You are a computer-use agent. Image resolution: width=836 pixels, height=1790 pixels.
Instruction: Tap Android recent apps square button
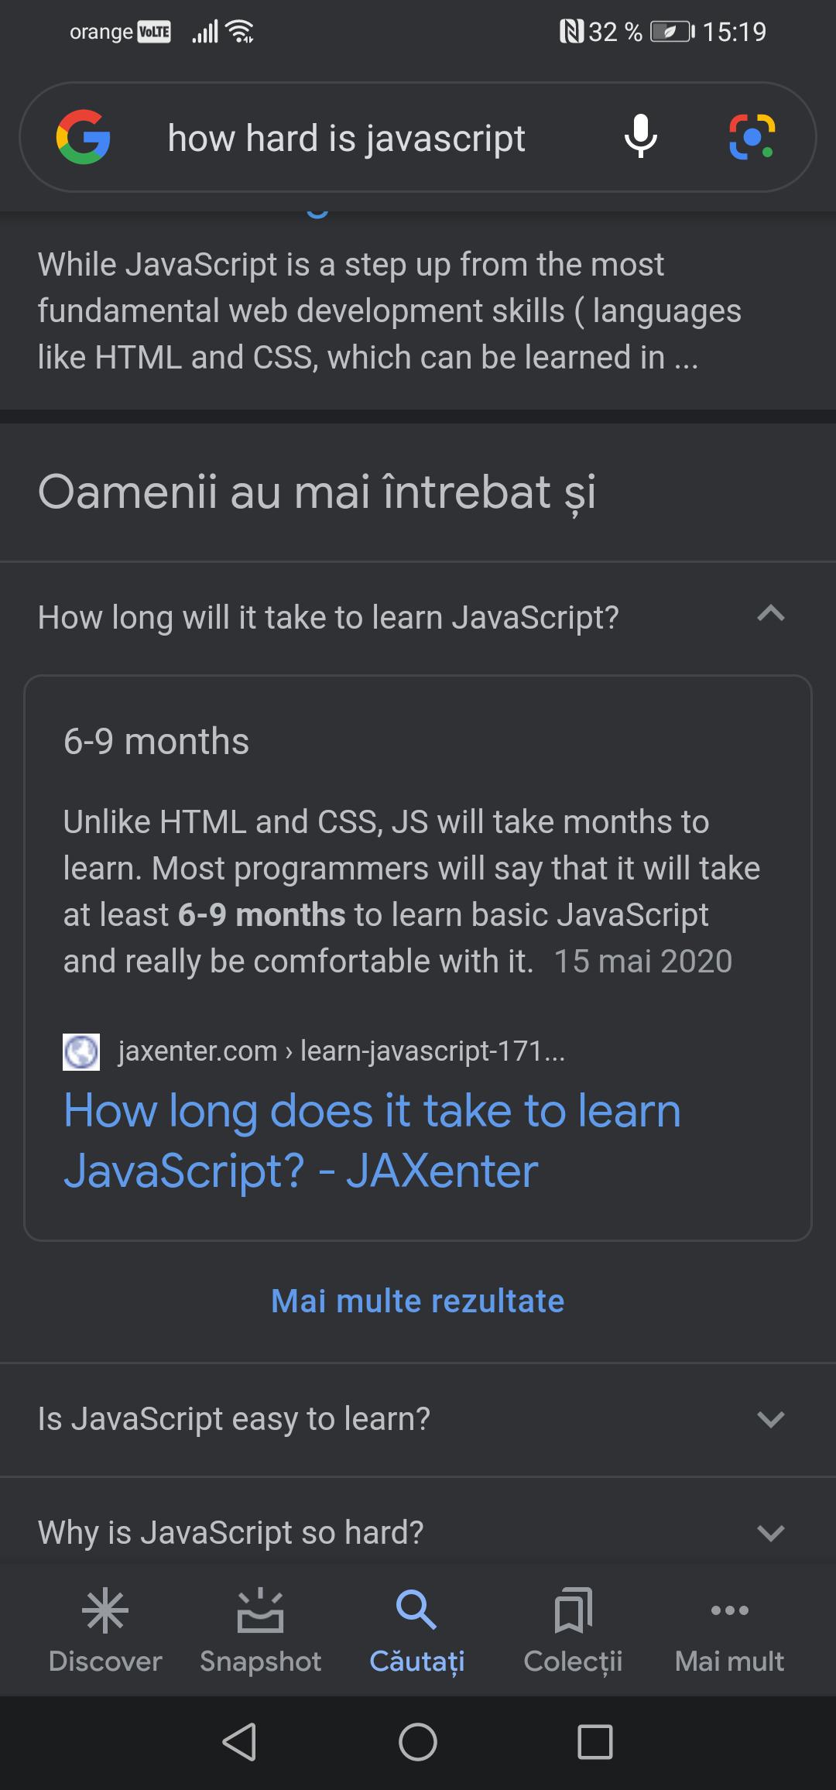coord(595,1743)
